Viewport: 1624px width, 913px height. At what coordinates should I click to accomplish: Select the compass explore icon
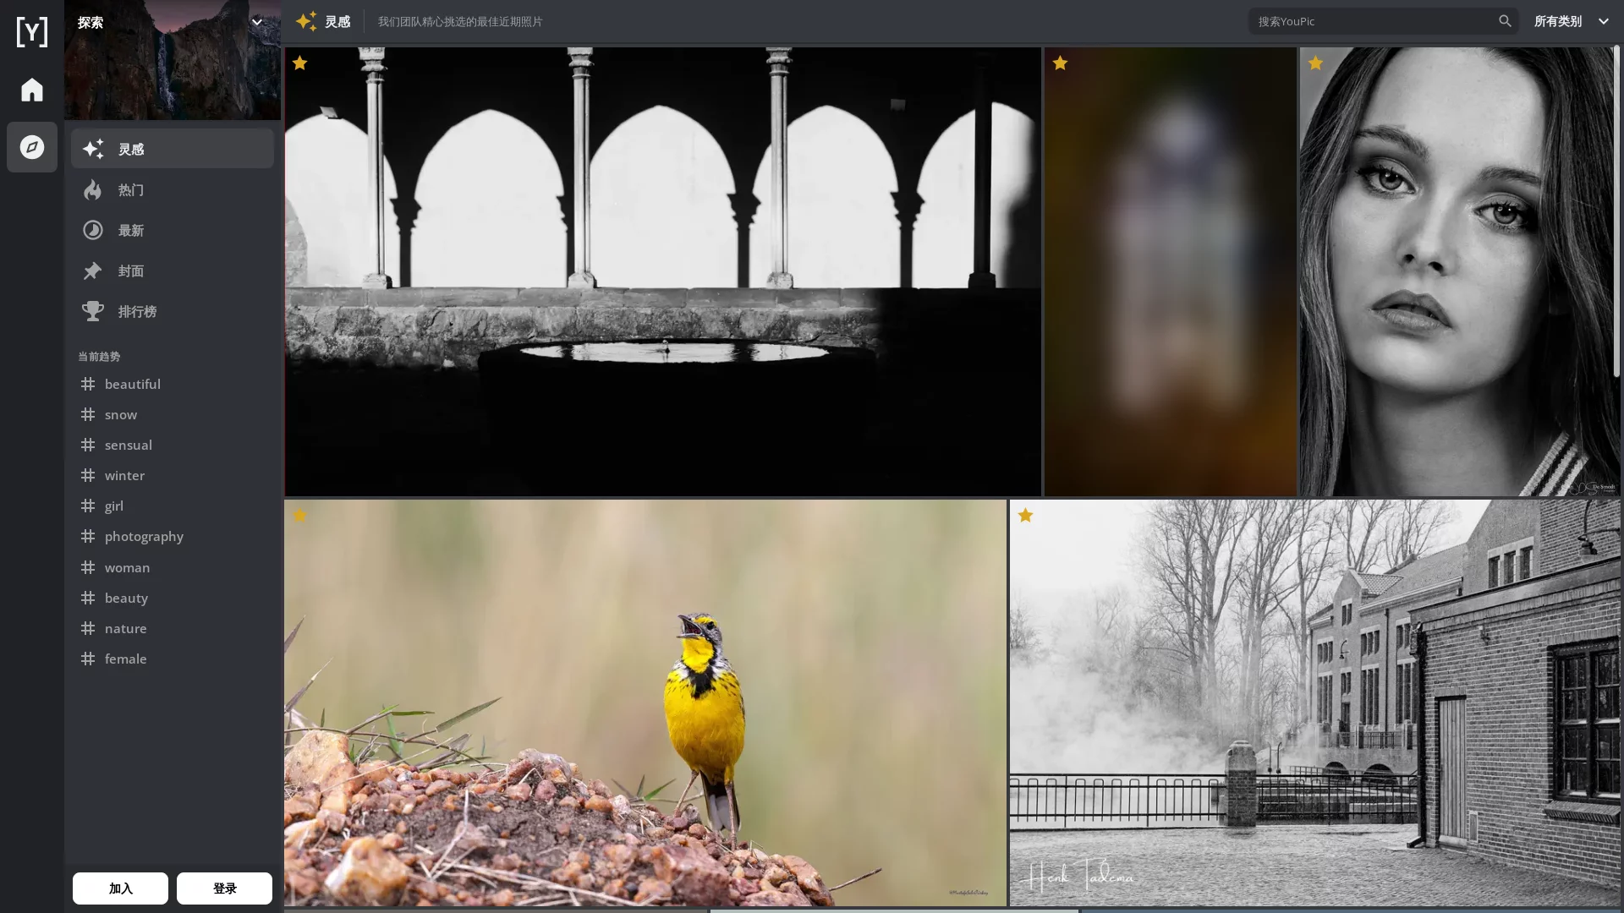click(x=32, y=147)
